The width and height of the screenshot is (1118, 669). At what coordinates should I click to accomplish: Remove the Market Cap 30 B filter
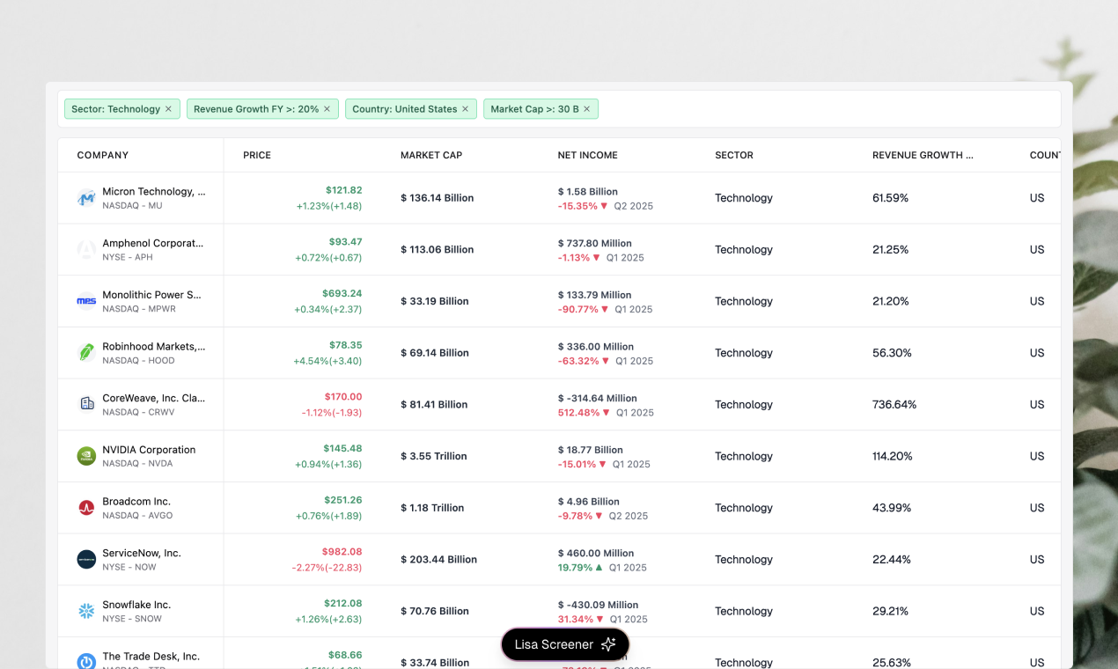coord(586,109)
